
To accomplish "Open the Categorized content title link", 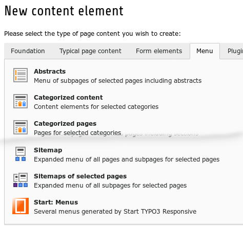I will pyautogui.click(x=68, y=97).
